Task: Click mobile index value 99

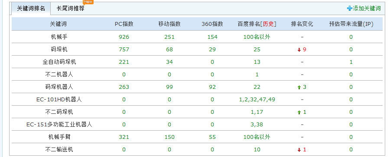Action: click(x=169, y=87)
